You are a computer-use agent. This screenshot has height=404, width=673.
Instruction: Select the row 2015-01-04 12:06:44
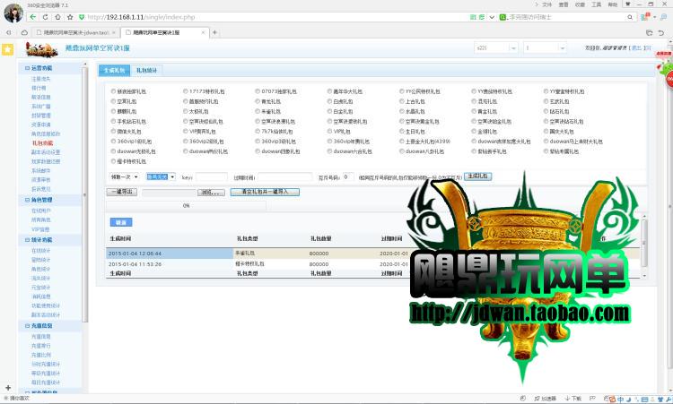coord(373,254)
